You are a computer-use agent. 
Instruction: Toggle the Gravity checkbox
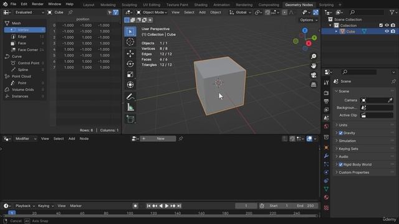[x=341, y=133]
